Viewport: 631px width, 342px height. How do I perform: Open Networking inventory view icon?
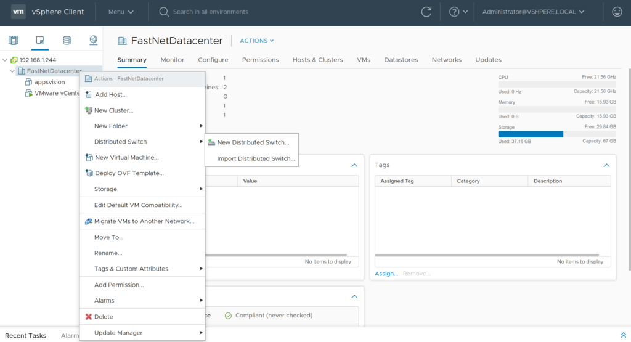[x=94, y=40]
